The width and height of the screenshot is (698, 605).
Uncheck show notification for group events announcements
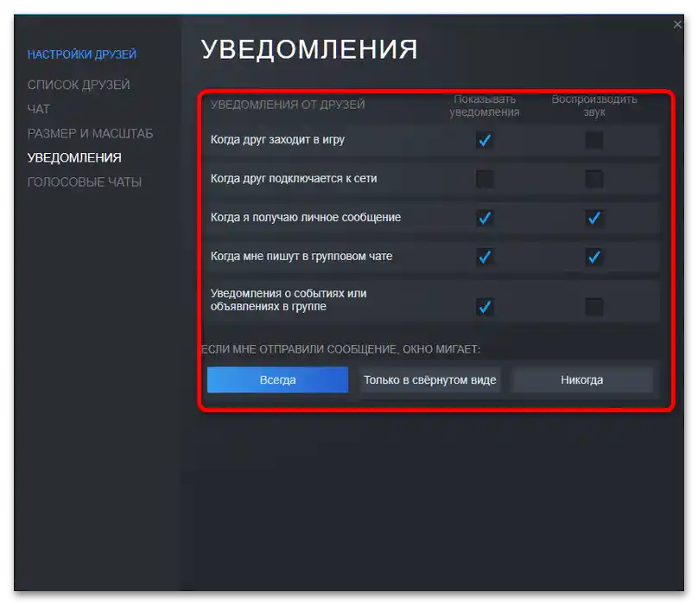click(485, 307)
